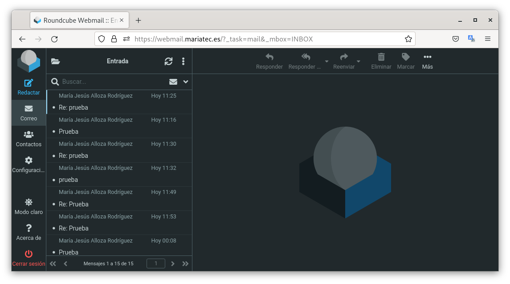The image size is (510, 284).
Task: Open Configuración settings gear
Action: 29,161
